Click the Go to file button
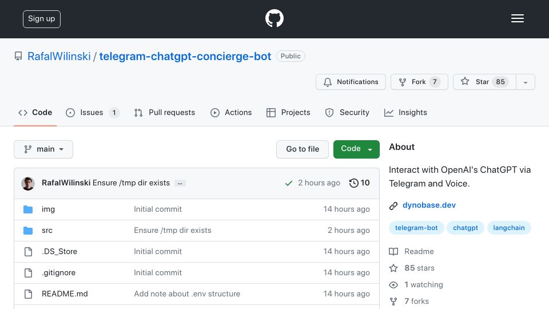549x309 pixels. click(x=303, y=149)
